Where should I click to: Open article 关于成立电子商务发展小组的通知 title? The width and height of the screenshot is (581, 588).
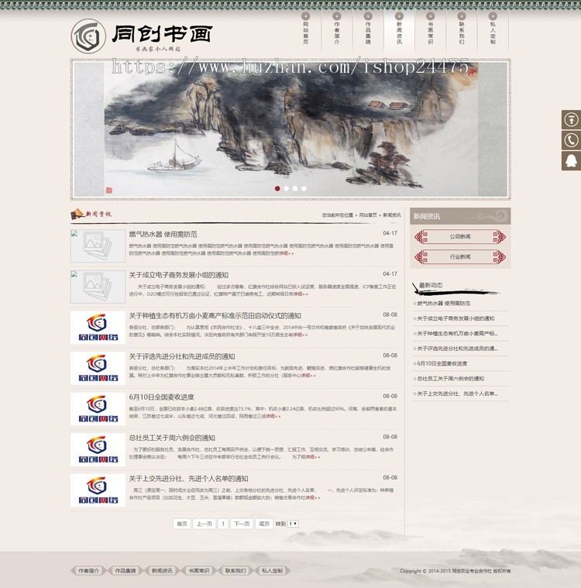click(x=178, y=275)
